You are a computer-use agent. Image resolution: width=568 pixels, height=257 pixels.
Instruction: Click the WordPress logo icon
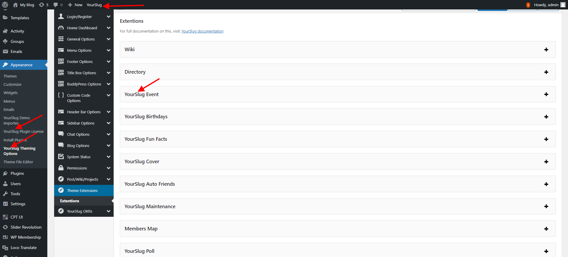coord(5,5)
